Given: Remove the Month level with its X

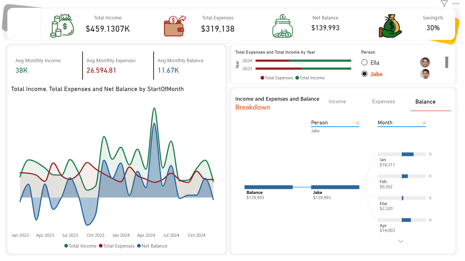Looking at the screenshot, I should pyautogui.click(x=424, y=123).
